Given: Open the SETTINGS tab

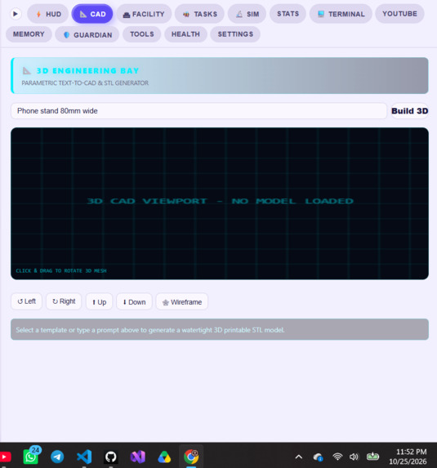Looking at the screenshot, I should (x=235, y=34).
